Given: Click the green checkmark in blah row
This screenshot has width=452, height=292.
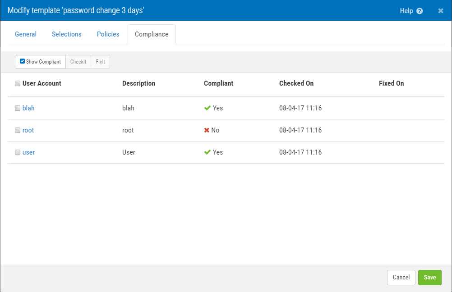Looking at the screenshot, I should (207, 108).
